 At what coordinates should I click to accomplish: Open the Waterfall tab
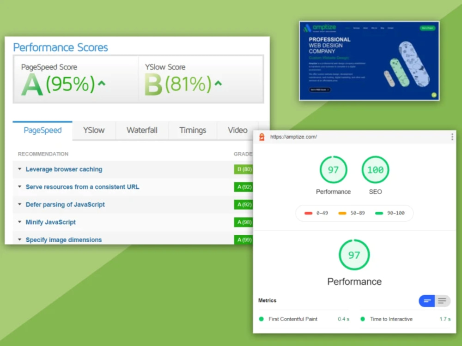coord(142,130)
